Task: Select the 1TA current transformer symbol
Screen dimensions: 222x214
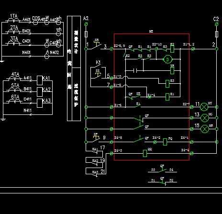Action: pyautogui.click(x=14, y=20)
